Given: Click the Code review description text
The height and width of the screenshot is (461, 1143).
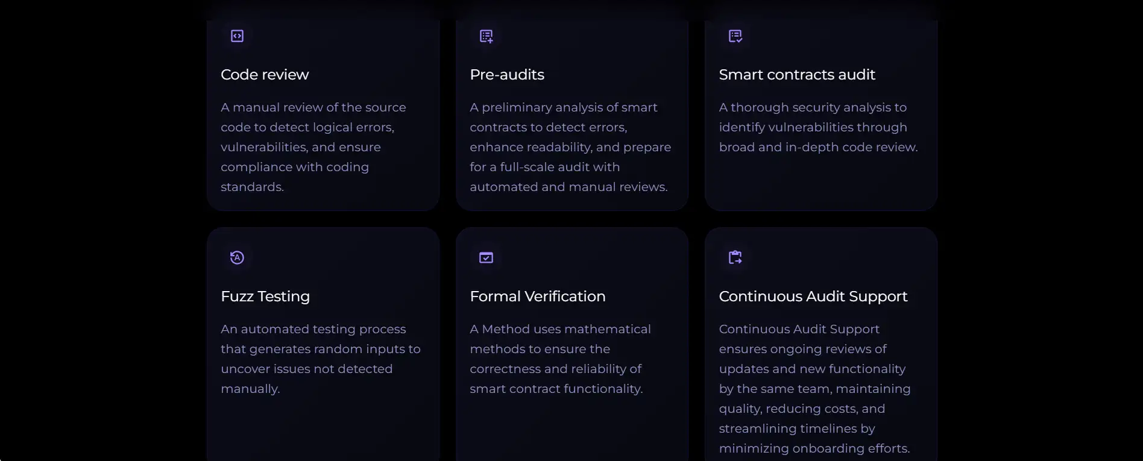Looking at the screenshot, I should point(313,147).
